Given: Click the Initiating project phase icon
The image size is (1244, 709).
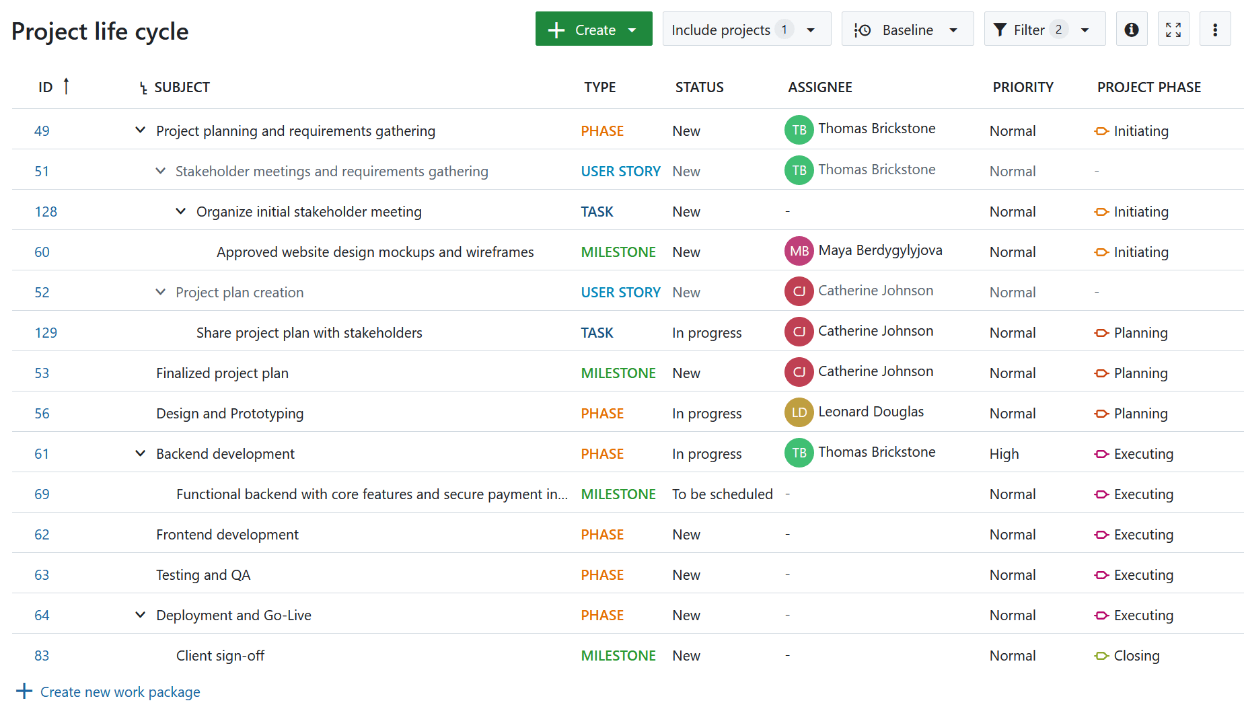Looking at the screenshot, I should [1102, 131].
